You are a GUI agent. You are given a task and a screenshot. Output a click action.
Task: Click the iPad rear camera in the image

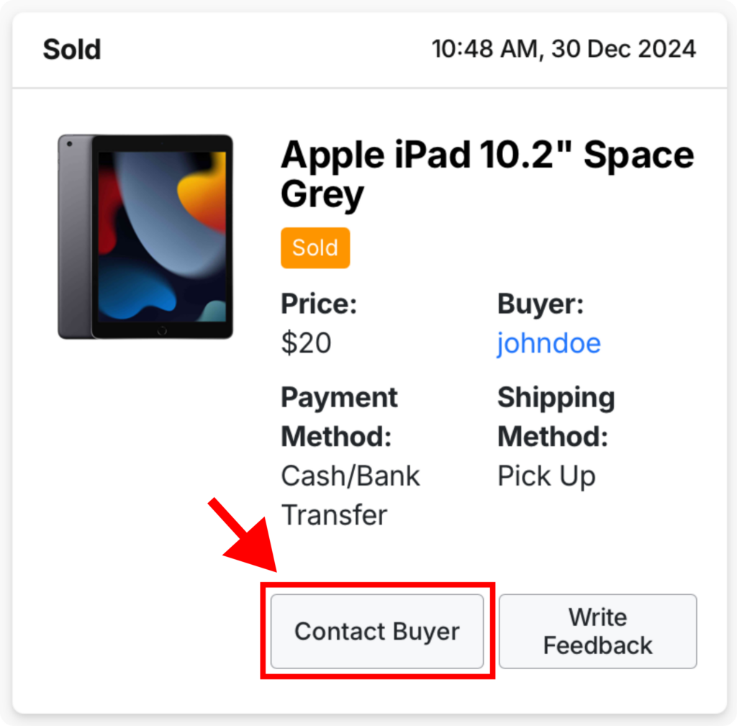click(70, 144)
